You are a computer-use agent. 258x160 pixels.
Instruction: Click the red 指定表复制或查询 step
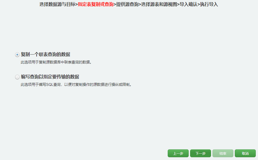click(x=96, y=4)
